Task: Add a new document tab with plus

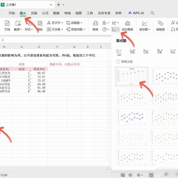Action: [x=58, y=5]
